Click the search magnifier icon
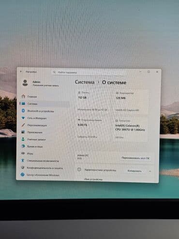The height and width of the screenshot is (239, 179). [x=54, y=72]
